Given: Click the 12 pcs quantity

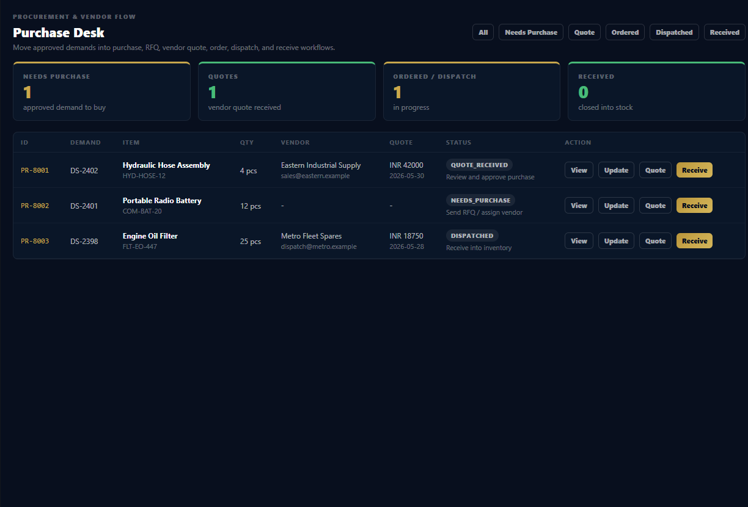Looking at the screenshot, I should (251, 206).
